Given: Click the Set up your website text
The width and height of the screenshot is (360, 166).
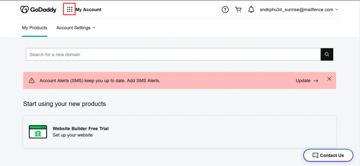Looking at the screenshot, I should 72,135.
